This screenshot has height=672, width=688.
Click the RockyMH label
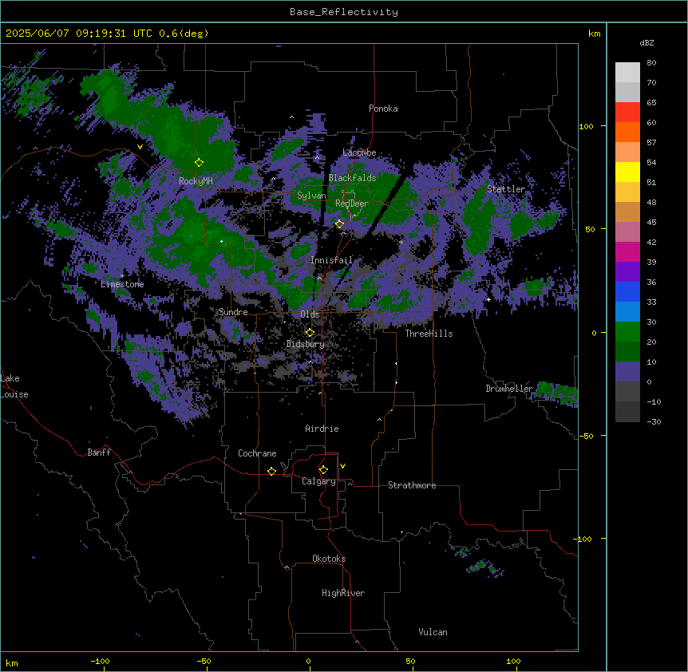pyautogui.click(x=196, y=180)
